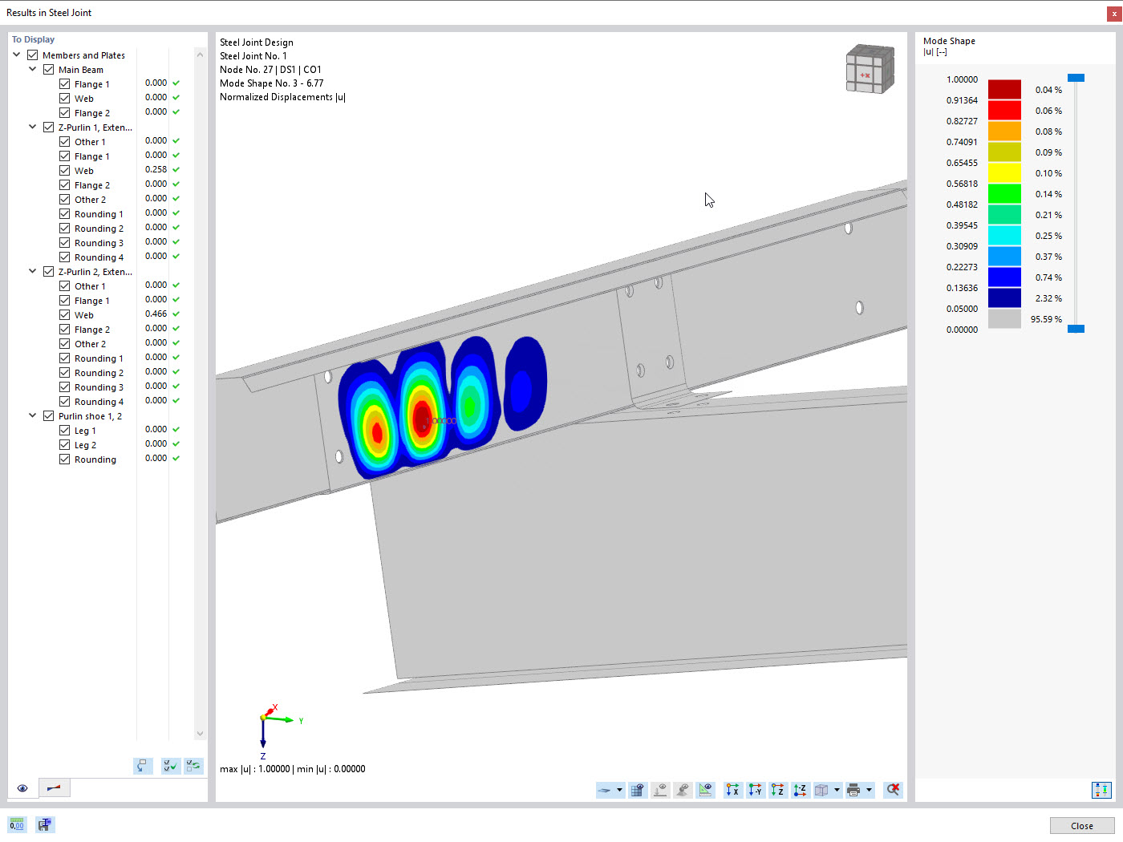Screen dimensions: 1123x842
Task: Click the 0.466 value for Web
Action: tap(156, 314)
